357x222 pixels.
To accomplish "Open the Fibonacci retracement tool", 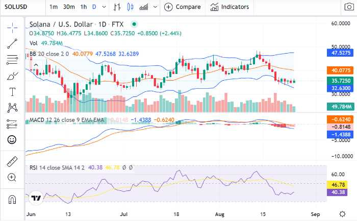I will 12,60.
